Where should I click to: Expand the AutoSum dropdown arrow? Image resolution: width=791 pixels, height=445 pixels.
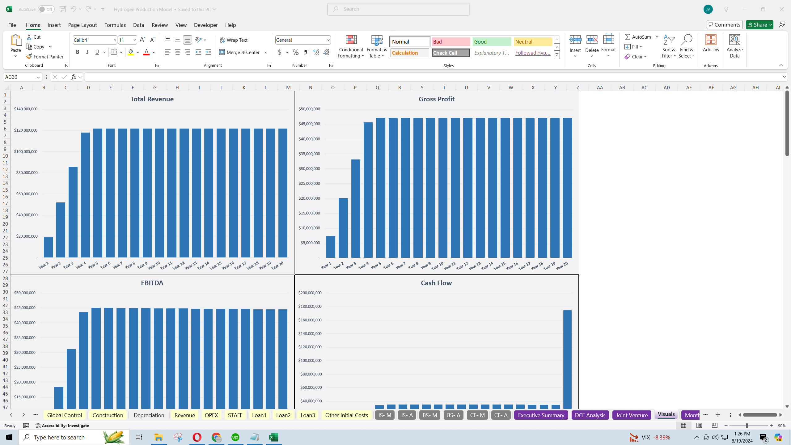pos(657,37)
